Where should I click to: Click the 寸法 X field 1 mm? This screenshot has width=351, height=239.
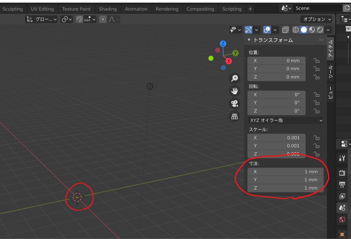285,172
